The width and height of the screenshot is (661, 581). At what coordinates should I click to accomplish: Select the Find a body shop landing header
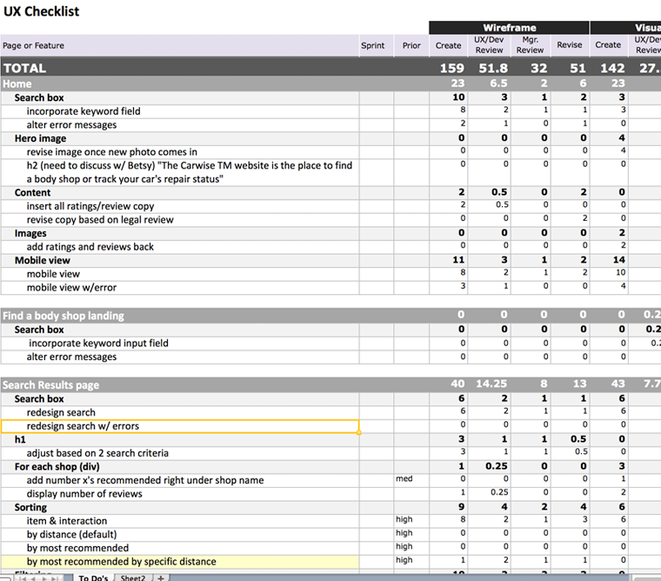330,316
